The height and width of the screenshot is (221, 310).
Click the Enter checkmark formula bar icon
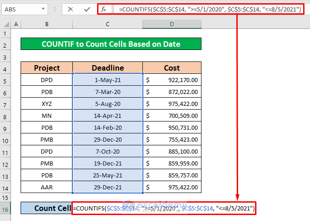(x=87, y=9)
